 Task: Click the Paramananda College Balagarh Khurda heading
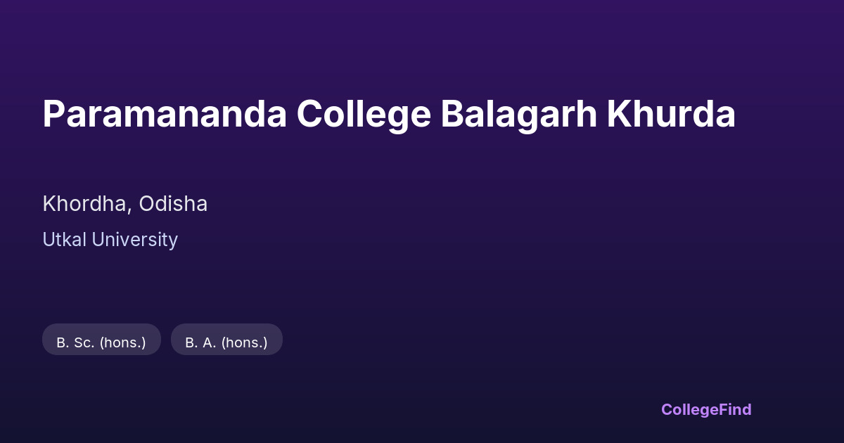[388, 114]
